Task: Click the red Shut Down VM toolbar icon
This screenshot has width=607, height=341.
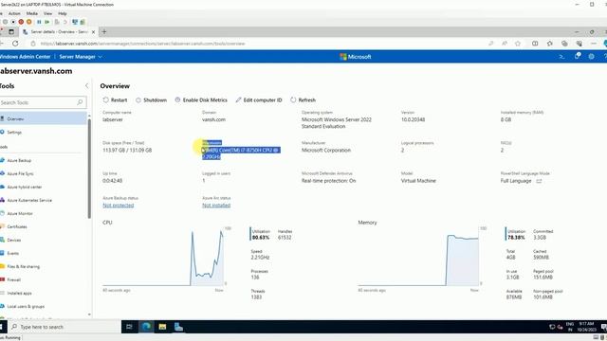Action: click(21, 22)
